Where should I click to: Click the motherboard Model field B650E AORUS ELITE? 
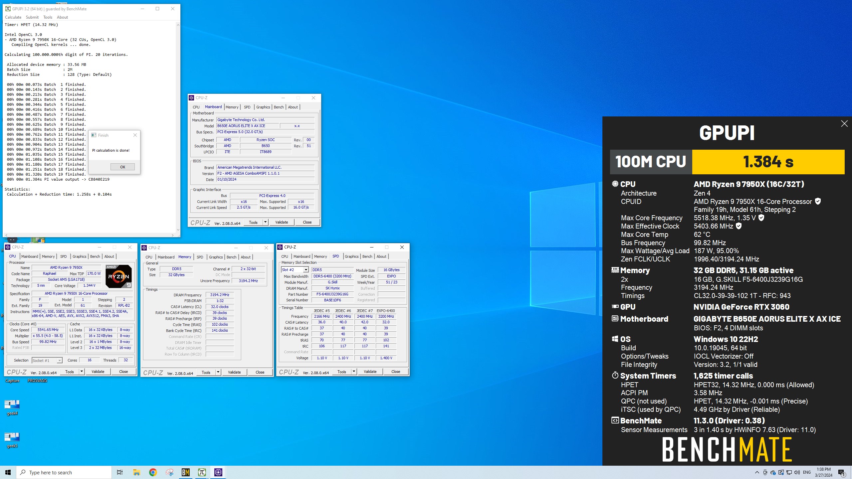247,126
